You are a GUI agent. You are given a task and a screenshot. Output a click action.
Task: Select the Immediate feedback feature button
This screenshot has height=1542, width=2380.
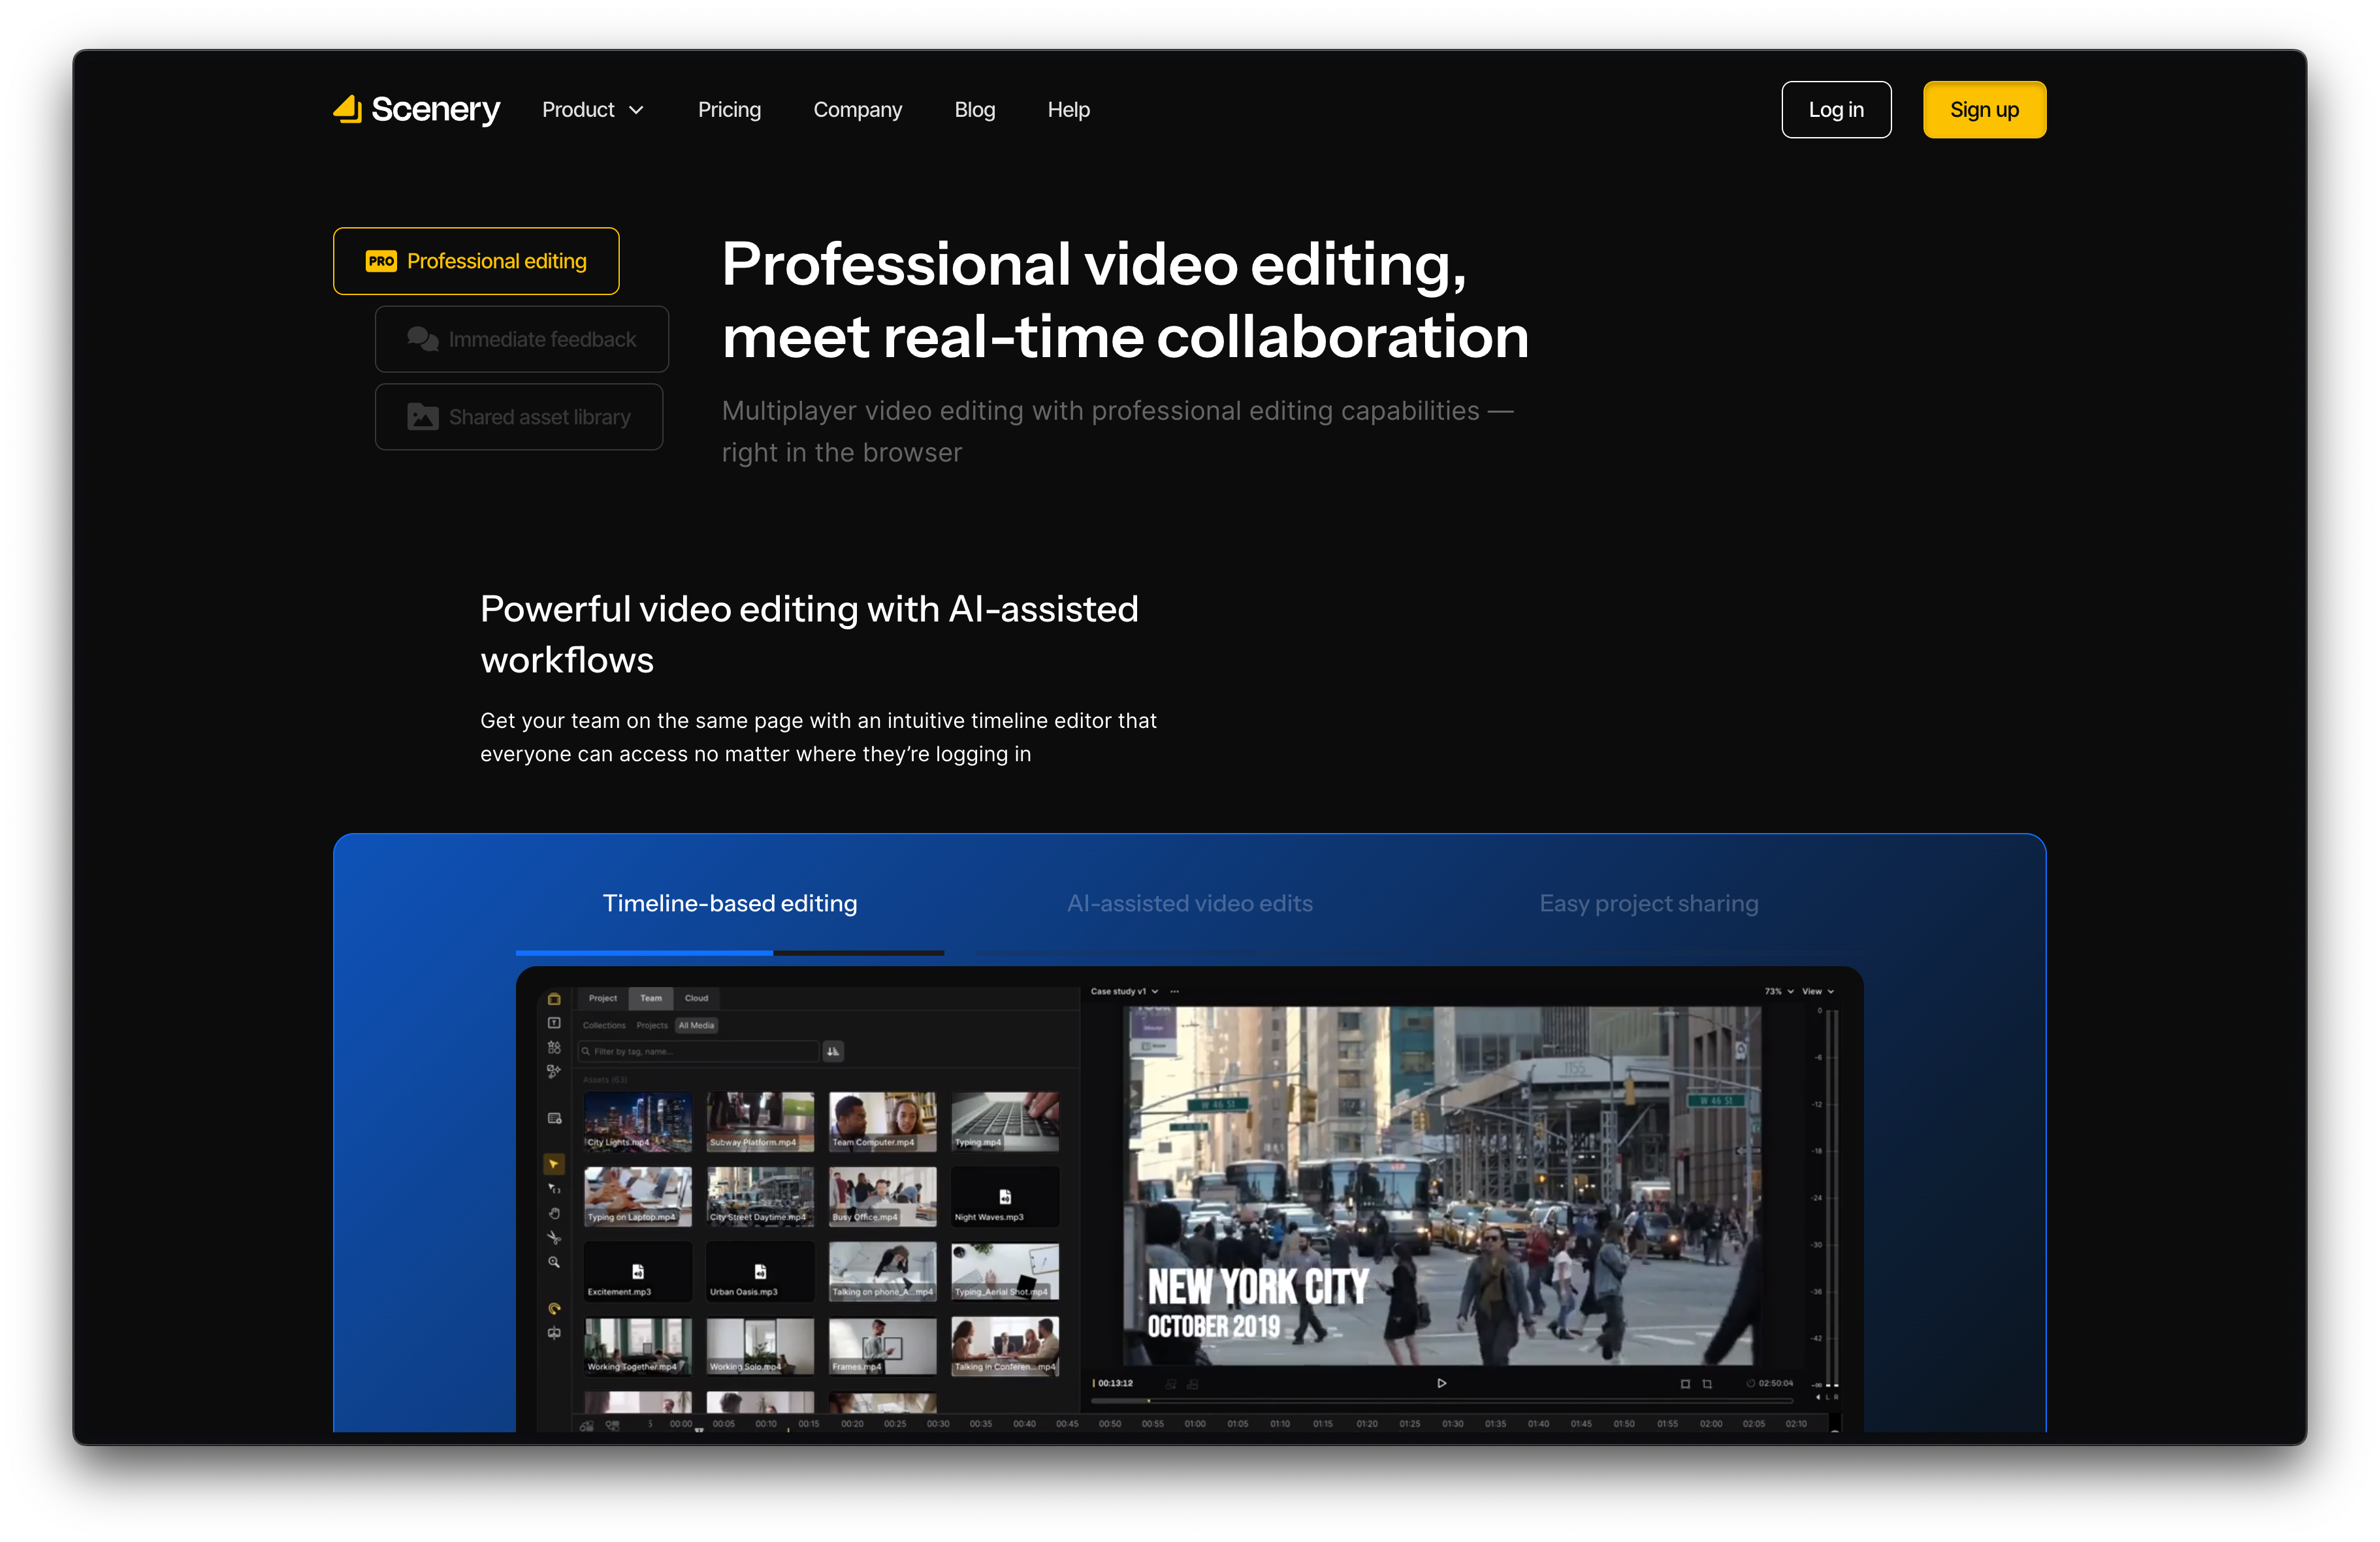click(521, 339)
